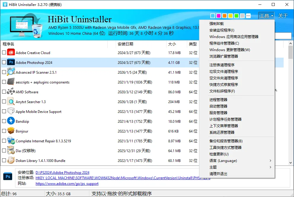Open 系统还原管理器 menu item

click(x=237, y=133)
